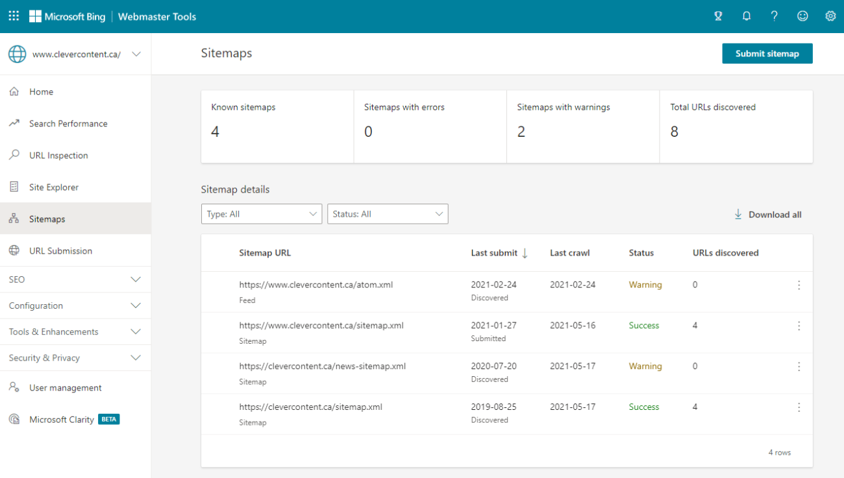Image resolution: width=844 pixels, height=478 pixels.
Task: Click https://clevercontent.ca/sitemap.xml URL
Action: pyautogui.click(x=311, y=407)
